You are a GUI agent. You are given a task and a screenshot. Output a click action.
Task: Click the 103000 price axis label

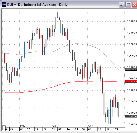click(132, 90)
